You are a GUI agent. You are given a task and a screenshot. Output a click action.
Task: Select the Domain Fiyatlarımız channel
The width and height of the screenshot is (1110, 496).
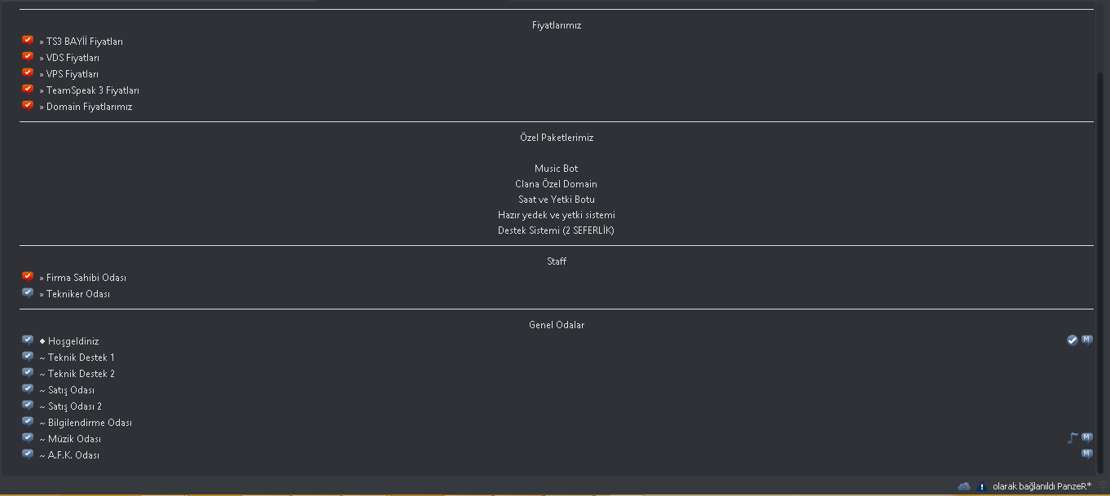(89, 107)
